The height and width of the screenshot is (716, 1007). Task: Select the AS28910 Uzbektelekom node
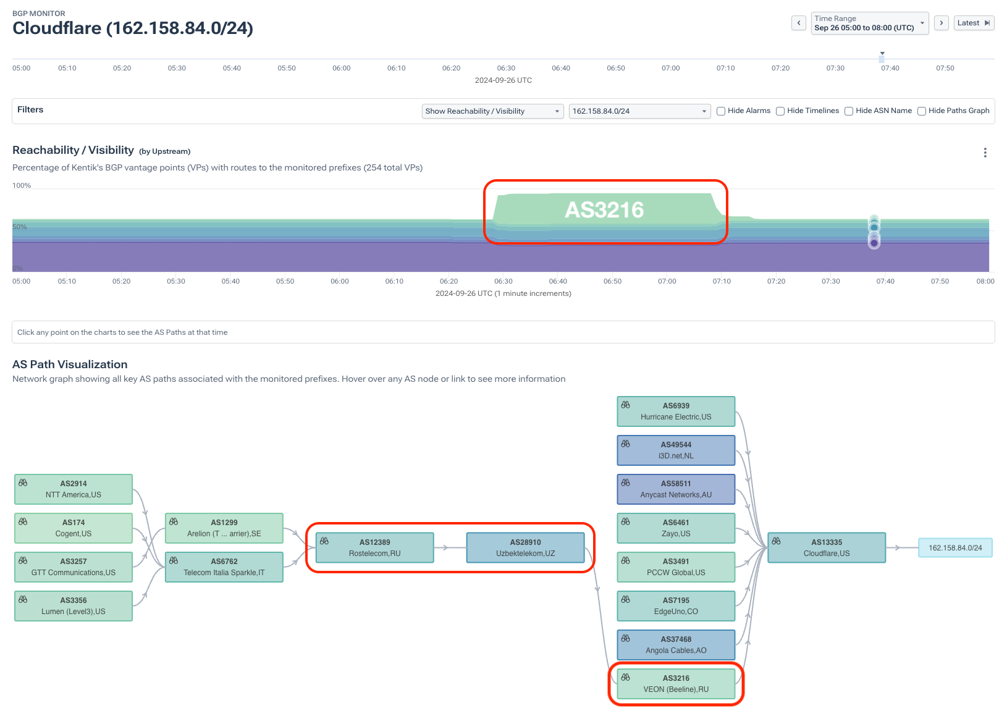[525, 547]
